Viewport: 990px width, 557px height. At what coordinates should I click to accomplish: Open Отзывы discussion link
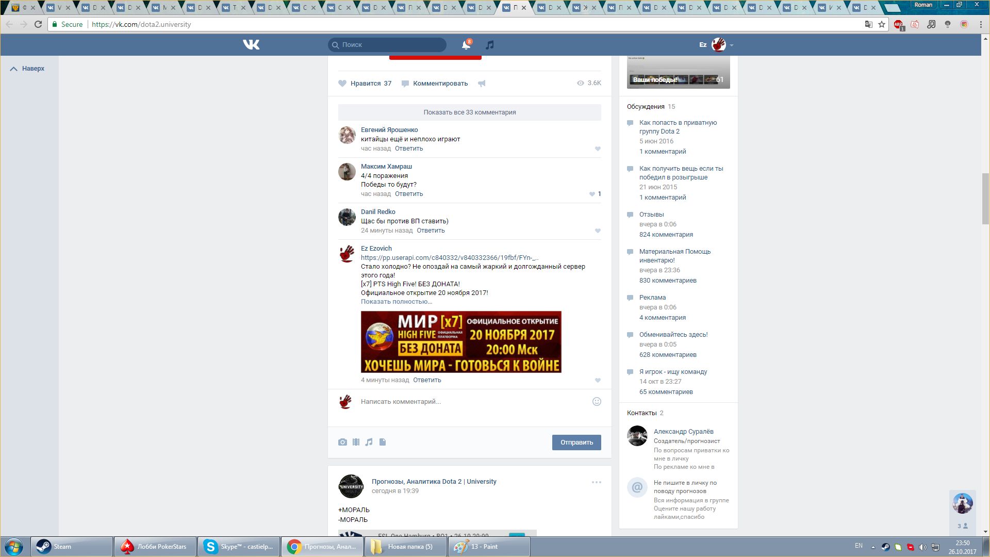point(651,215)
